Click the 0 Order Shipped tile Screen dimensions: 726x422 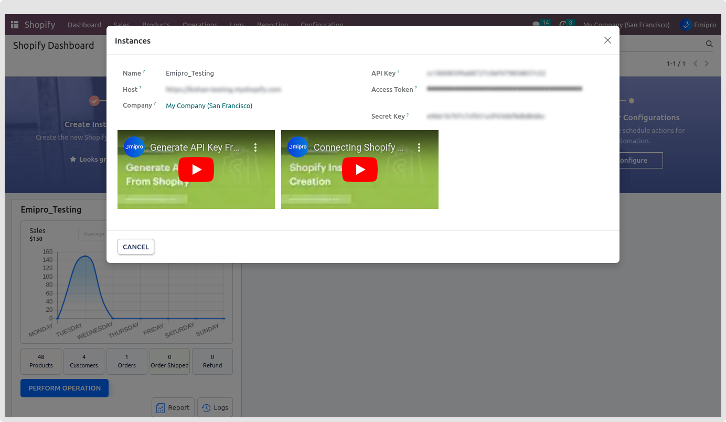click(169, 361)
